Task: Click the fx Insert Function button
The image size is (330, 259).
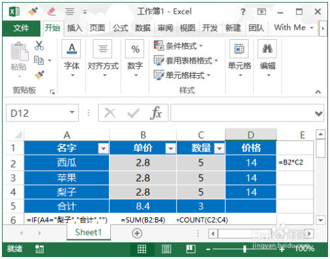Action: (x=156, y=113)
